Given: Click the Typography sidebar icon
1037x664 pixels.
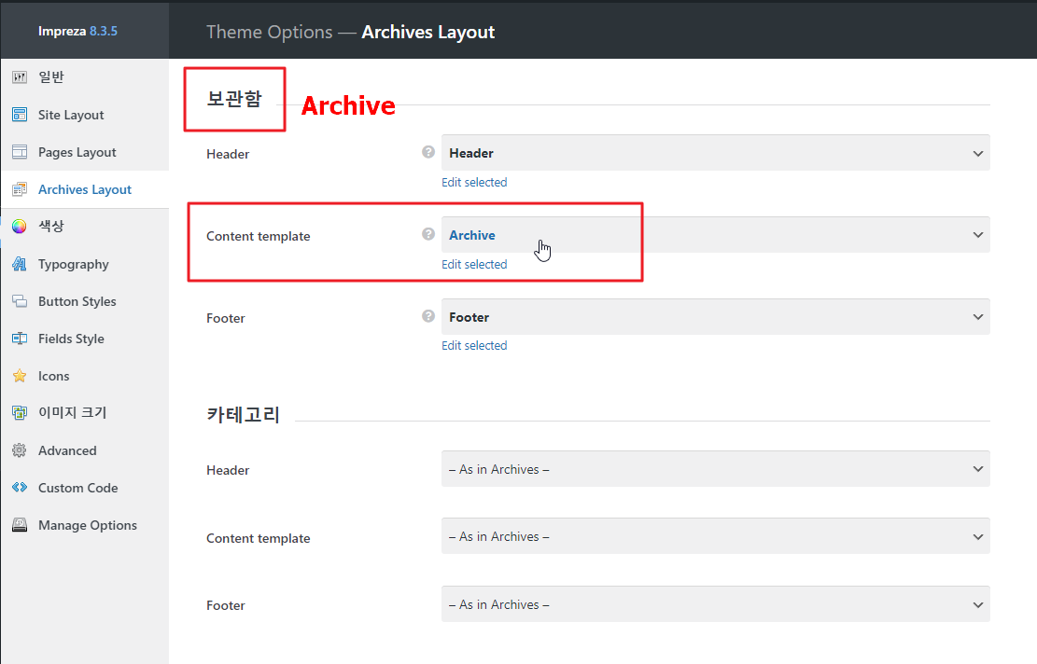Looking at the screenshot, I should coord(20,264).
